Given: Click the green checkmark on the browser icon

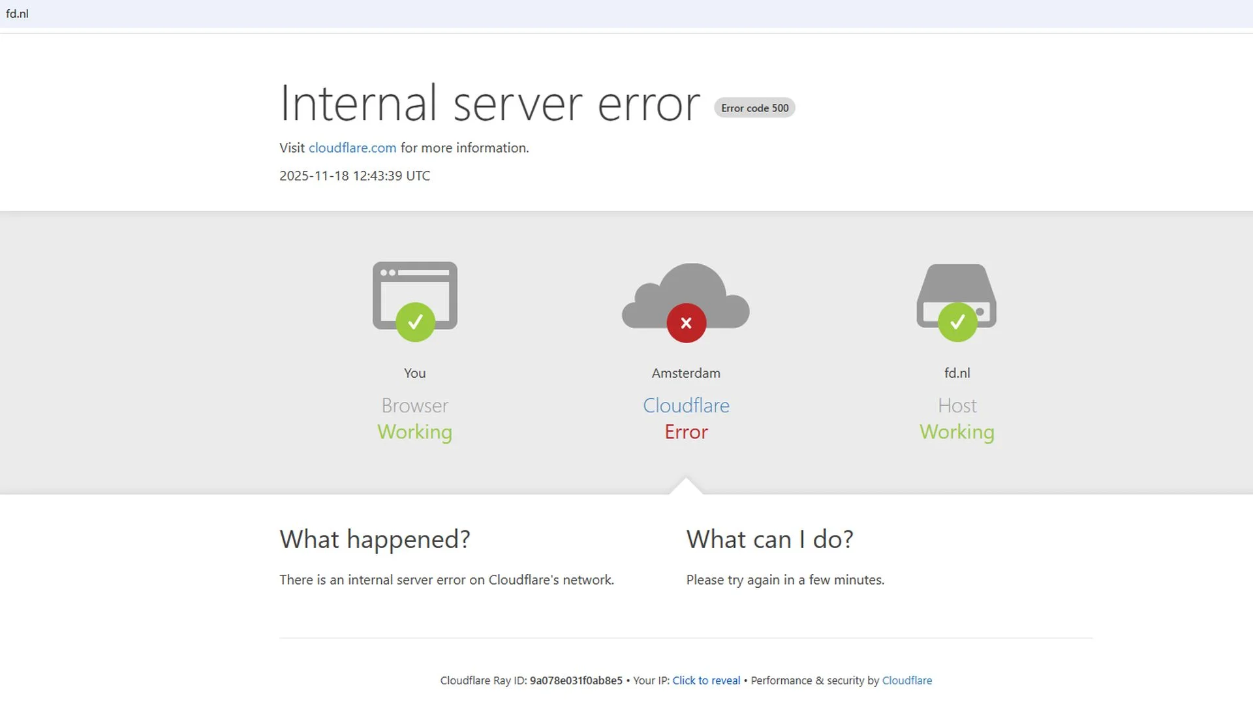Looking at the screenshot, I should pos(415,322).
